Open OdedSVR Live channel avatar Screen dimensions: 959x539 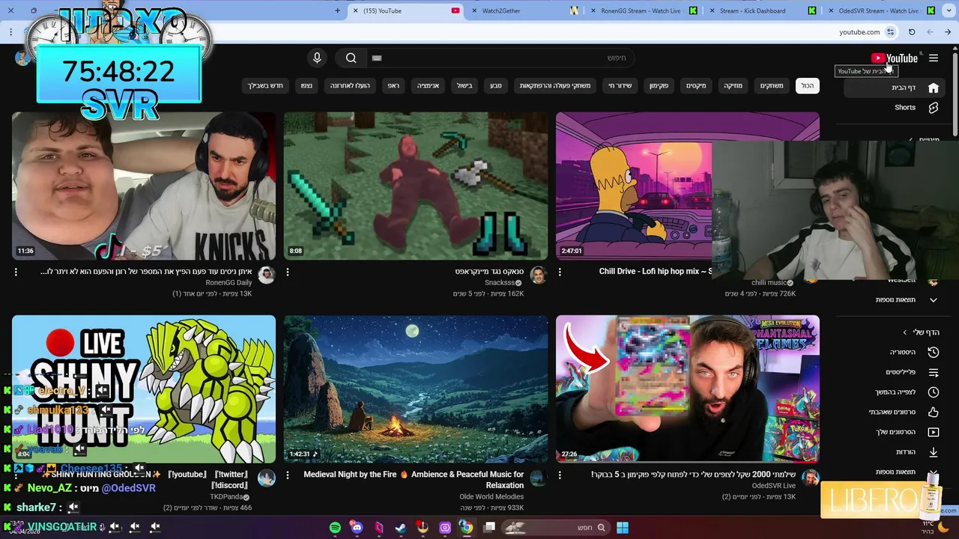810,478
